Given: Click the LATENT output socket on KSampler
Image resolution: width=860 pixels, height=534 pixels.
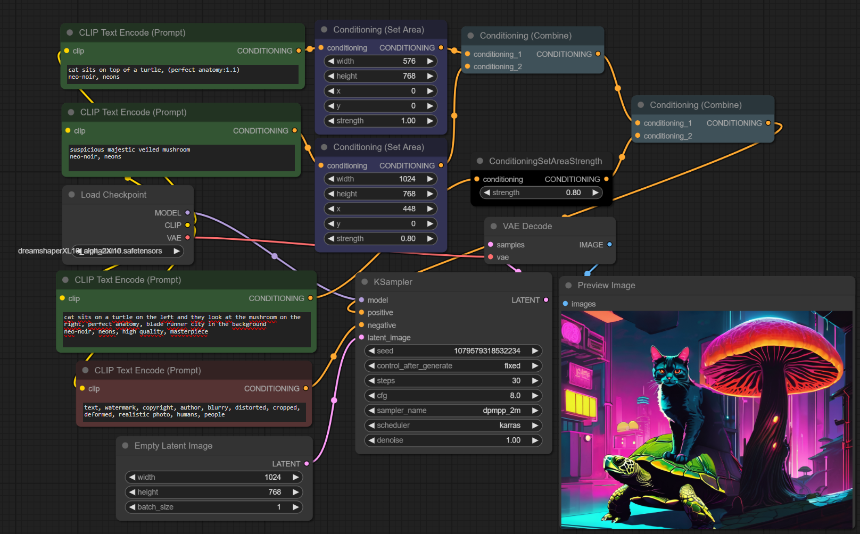Looking at the screenshot, I should tap(546, 300).
